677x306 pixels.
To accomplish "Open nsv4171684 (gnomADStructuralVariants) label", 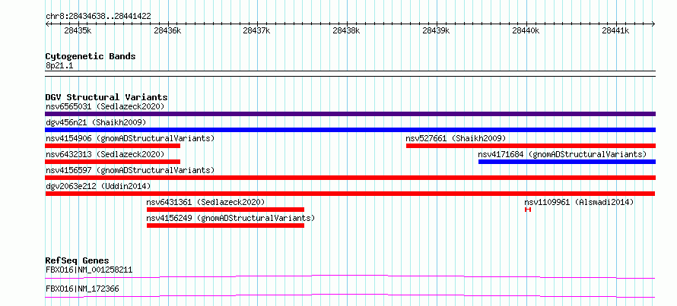I will [562, 154].
